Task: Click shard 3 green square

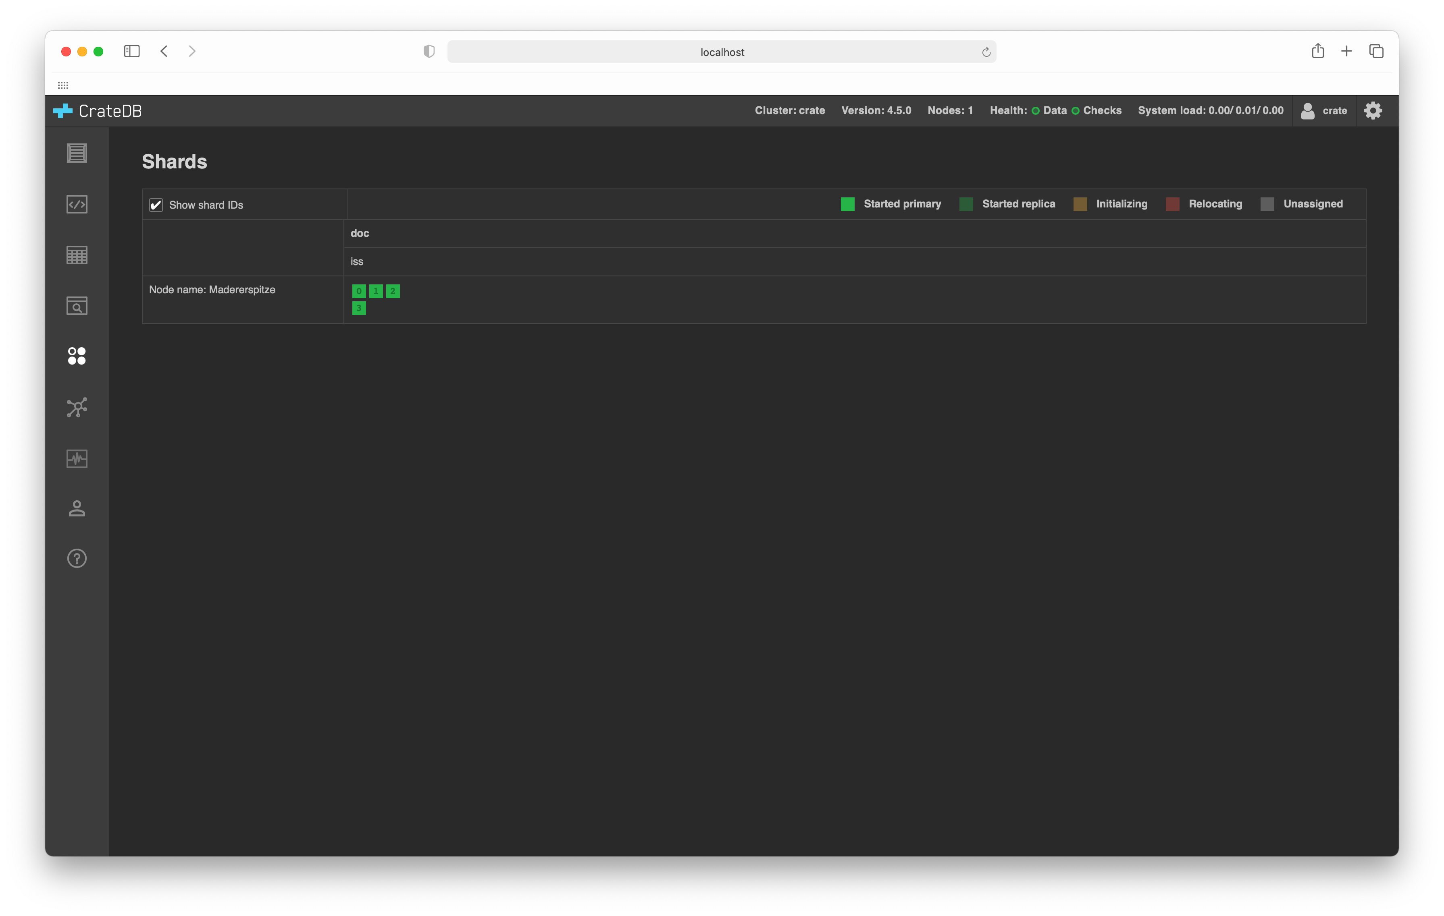Action: (359, 308)
